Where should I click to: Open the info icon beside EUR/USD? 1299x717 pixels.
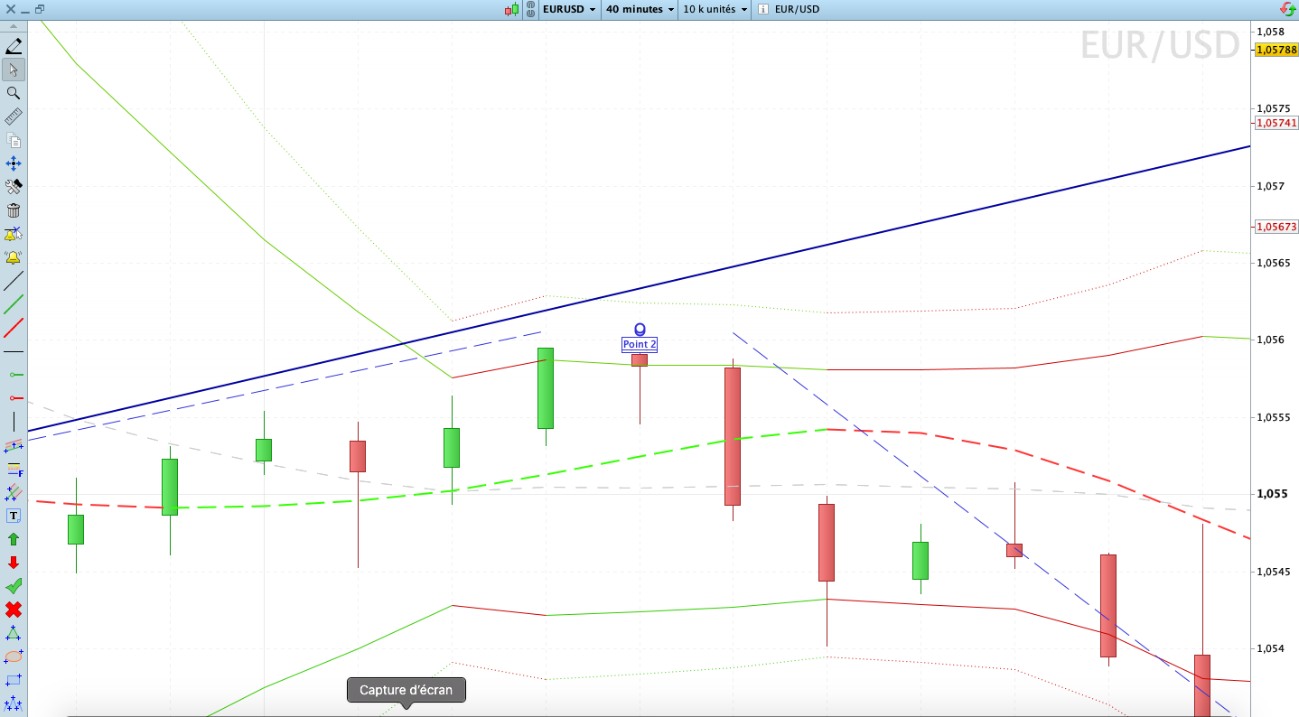763,9
